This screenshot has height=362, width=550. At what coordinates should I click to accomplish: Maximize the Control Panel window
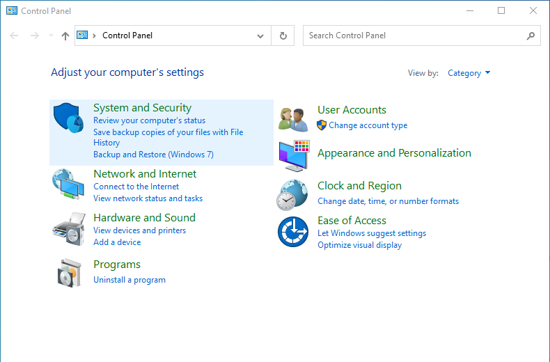coord(501,10)
